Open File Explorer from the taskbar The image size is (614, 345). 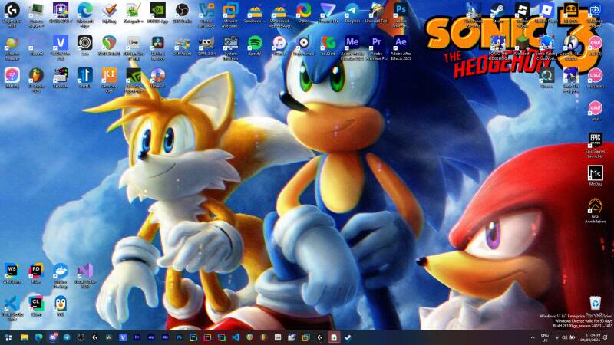(x=25, y=337)
